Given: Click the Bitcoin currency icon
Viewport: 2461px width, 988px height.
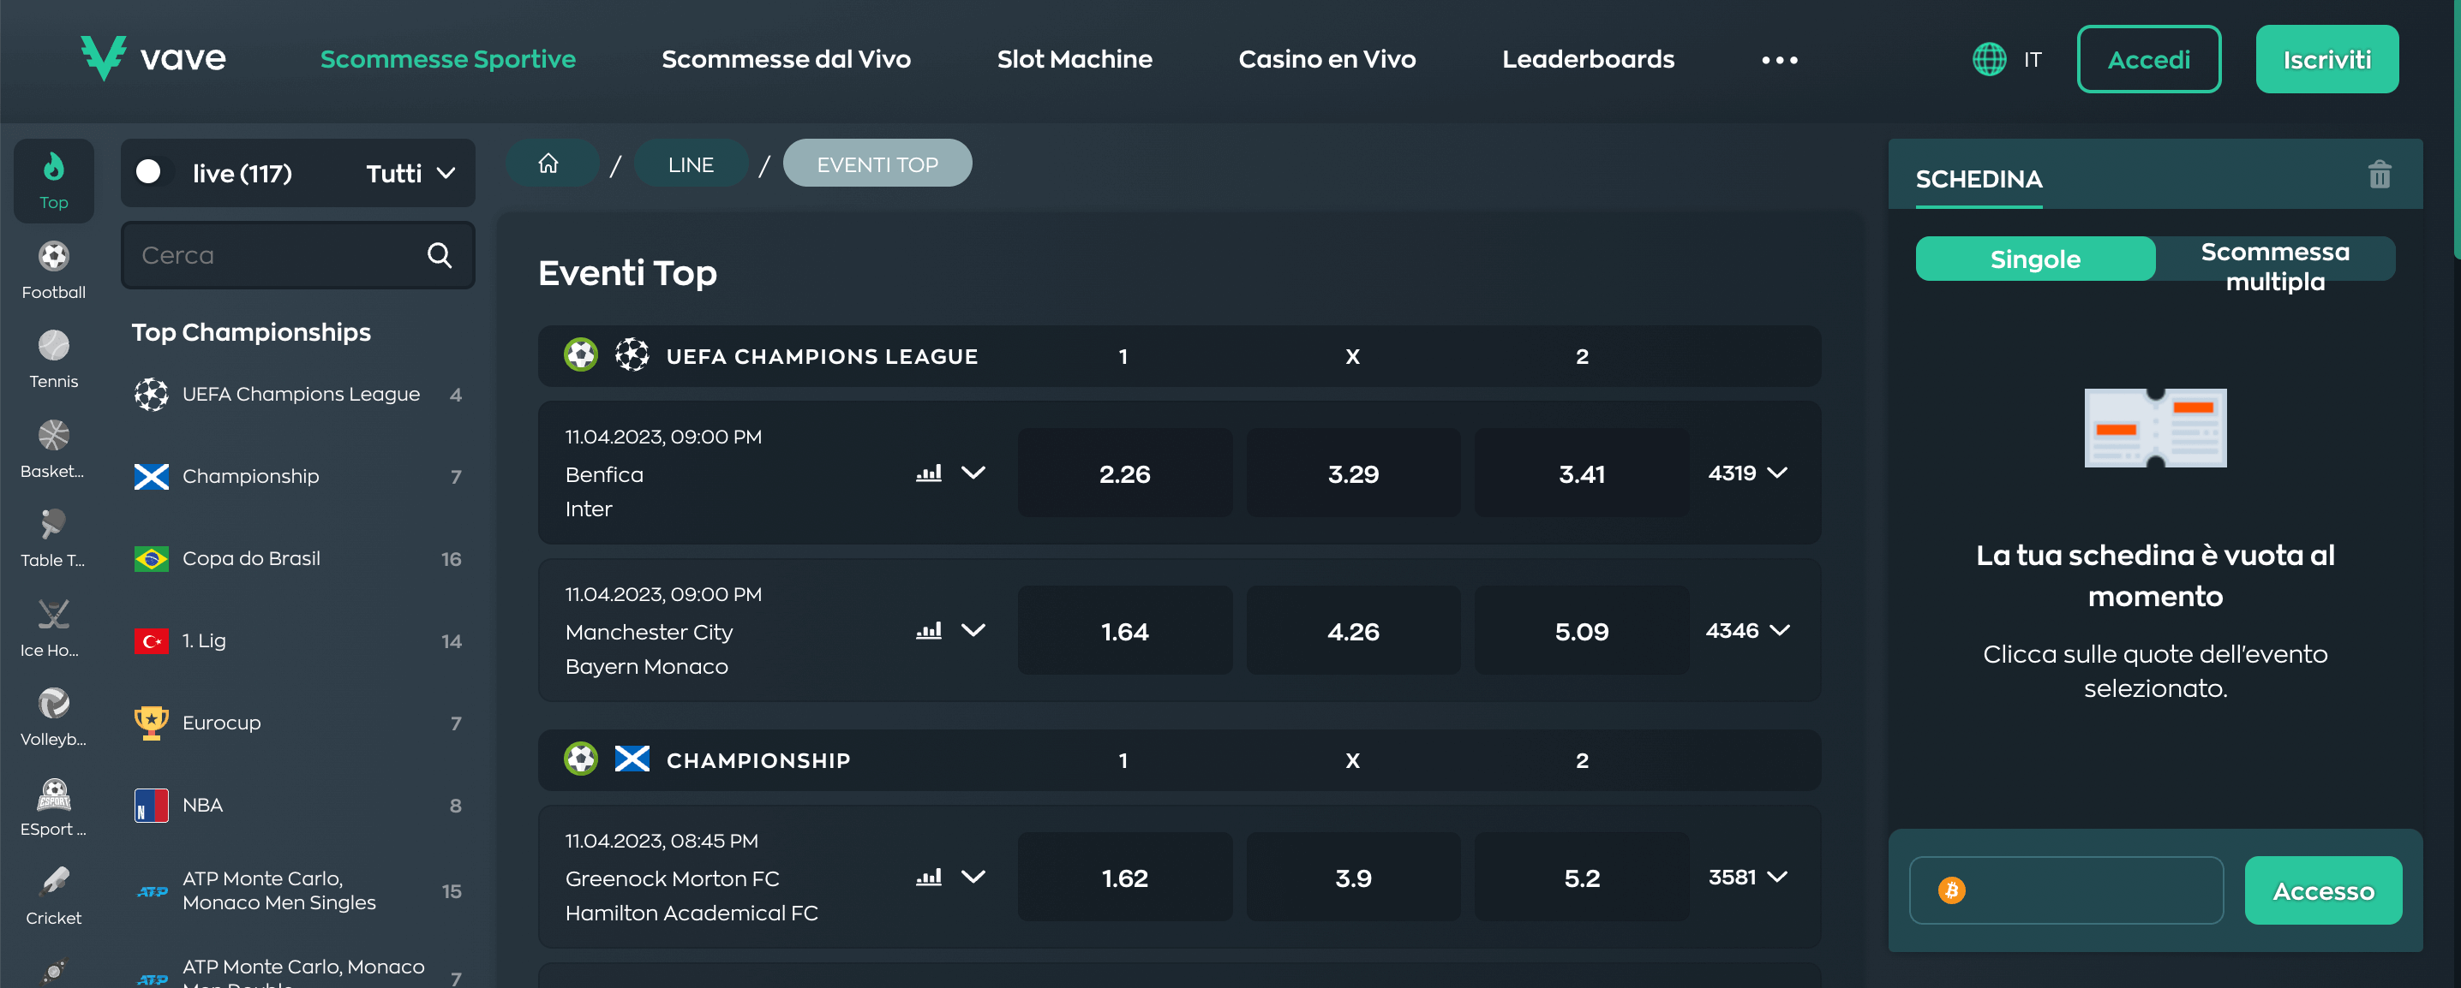Looking at the screenshot, I should click(x=1951, y=890).
